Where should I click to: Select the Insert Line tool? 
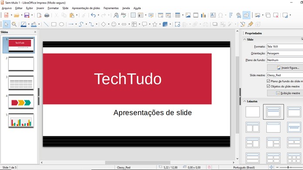coord(46,24)
